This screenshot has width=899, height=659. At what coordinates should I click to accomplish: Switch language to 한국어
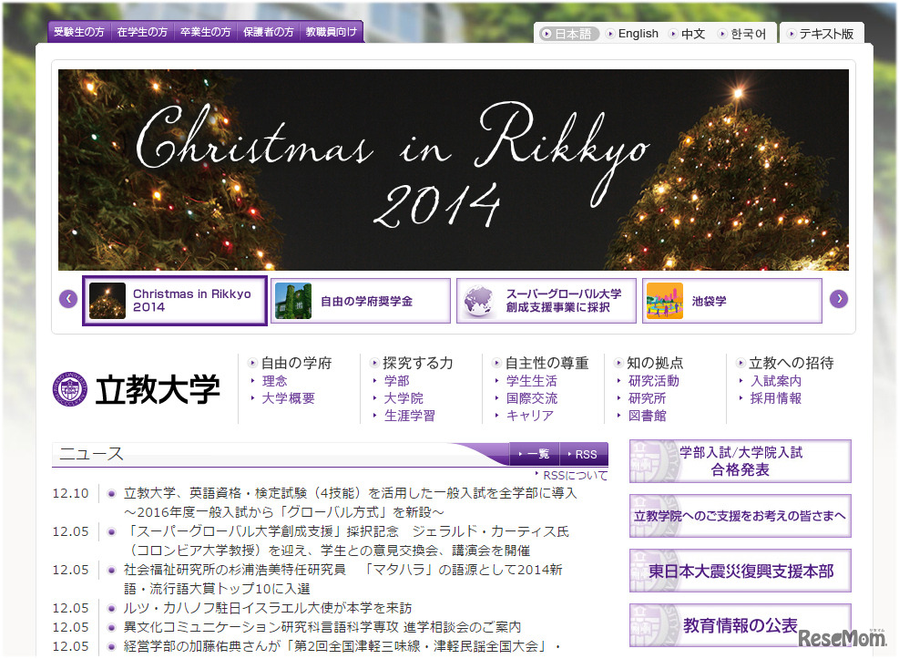[743, 34]
